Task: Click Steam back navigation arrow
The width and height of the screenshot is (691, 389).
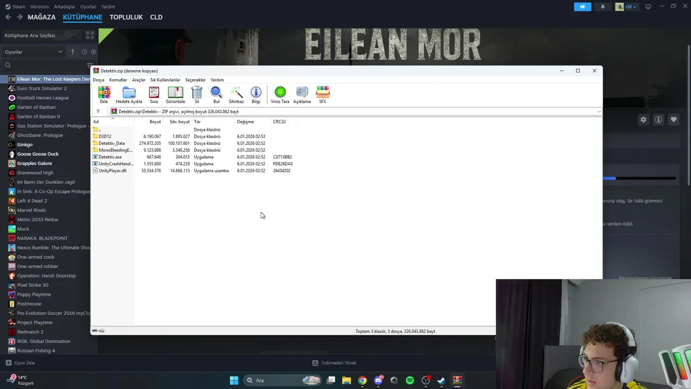Action: [8, 17]
